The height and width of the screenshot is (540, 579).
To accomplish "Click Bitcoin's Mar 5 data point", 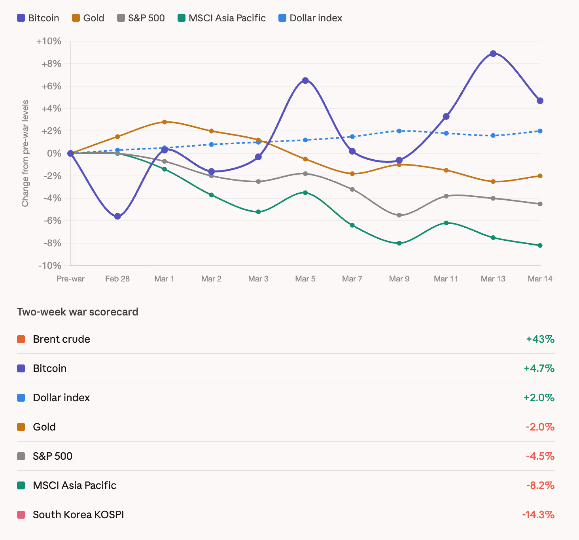I will point(305,81).
